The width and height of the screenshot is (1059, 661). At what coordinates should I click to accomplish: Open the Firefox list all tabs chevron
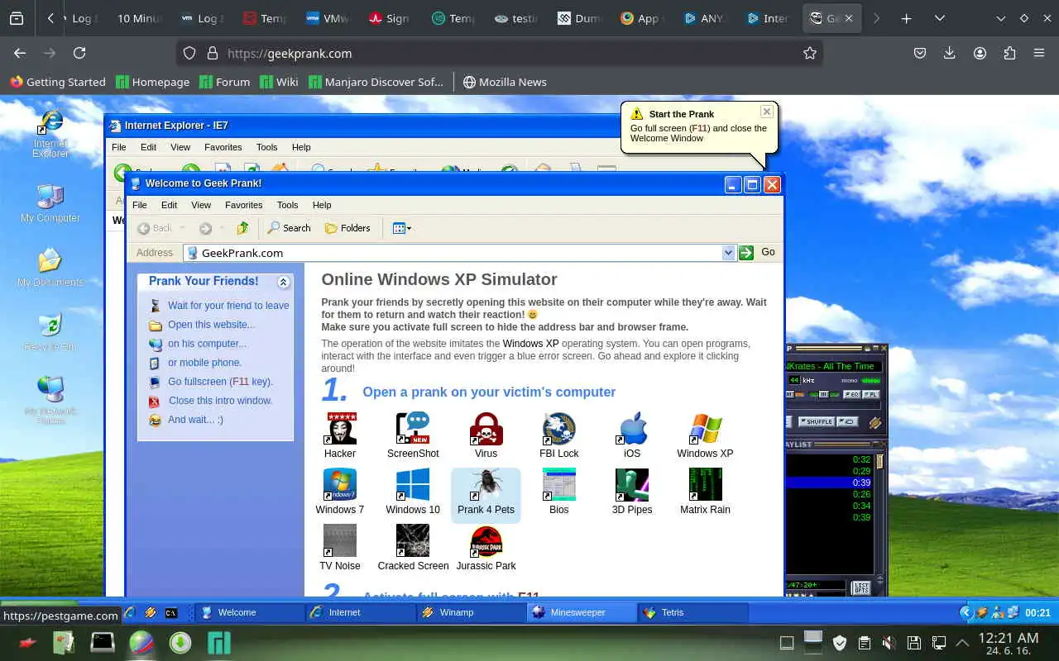(x=940, y=18)
